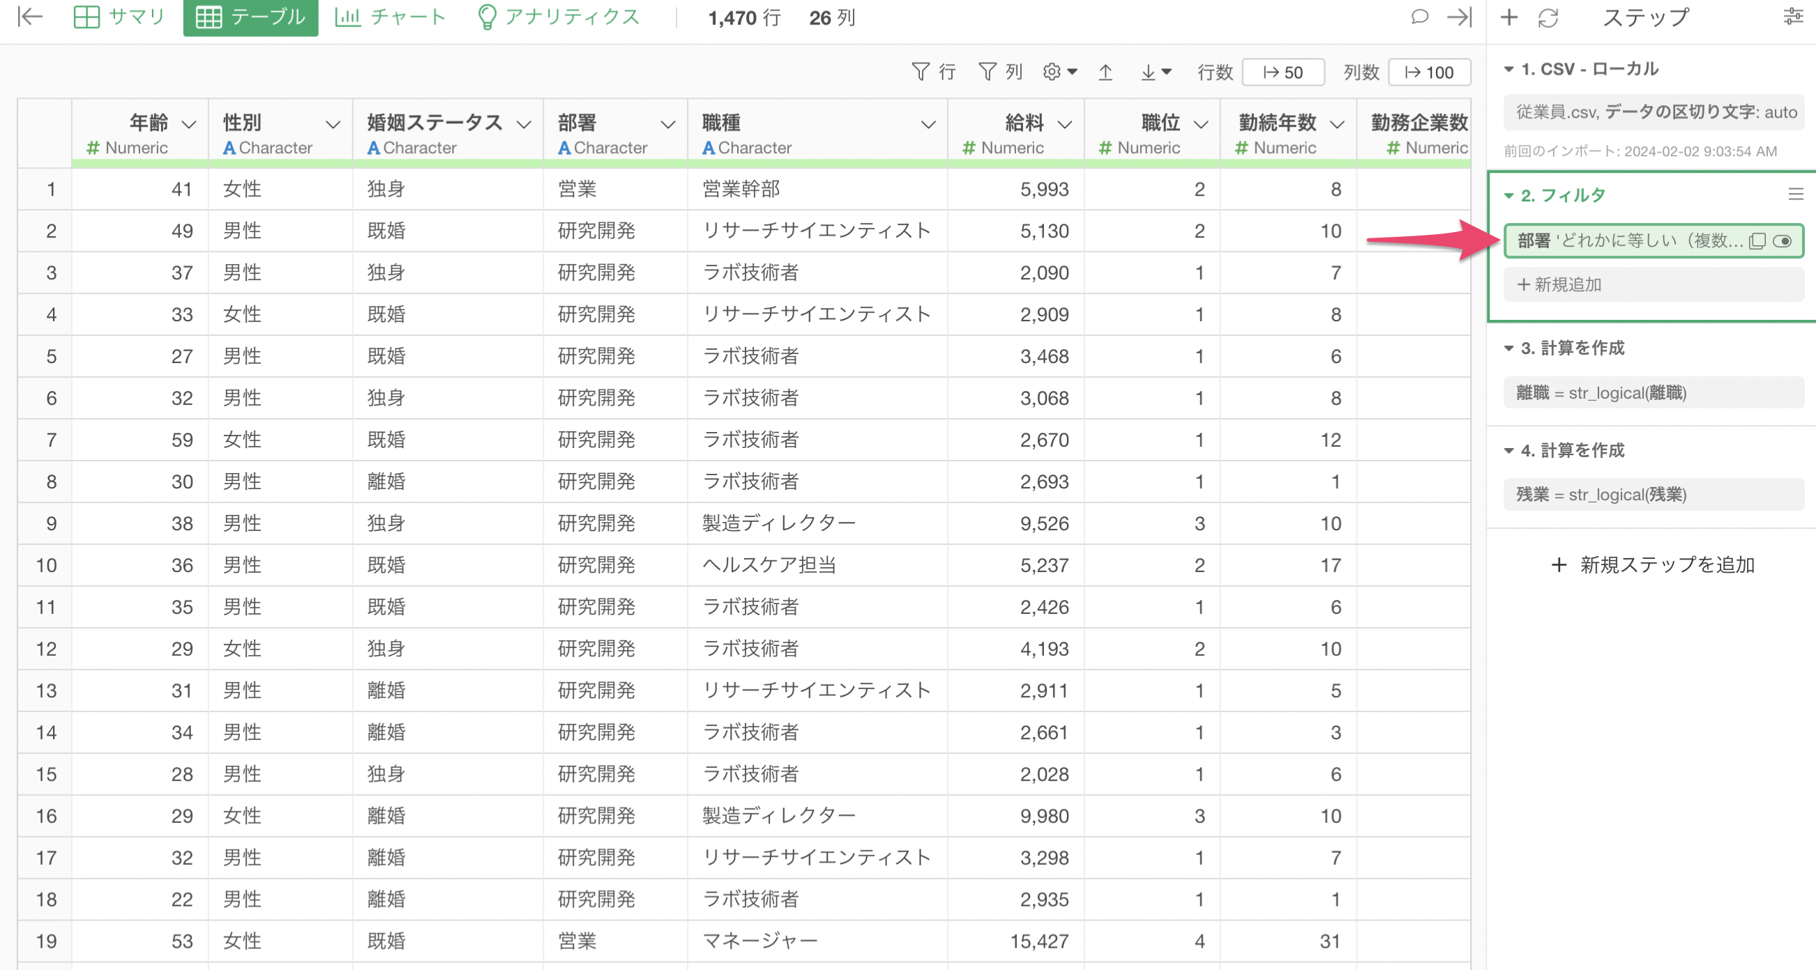The width and height of the screenshot is (1816, 970).
Task: Open the 残業 = str_logical(残業) step
Action: pyautogui.click(x=1653, y=495)
